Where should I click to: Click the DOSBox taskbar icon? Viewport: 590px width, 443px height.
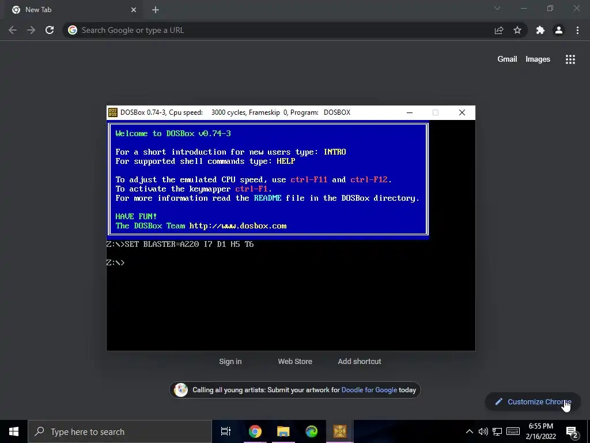pos(340,431)
